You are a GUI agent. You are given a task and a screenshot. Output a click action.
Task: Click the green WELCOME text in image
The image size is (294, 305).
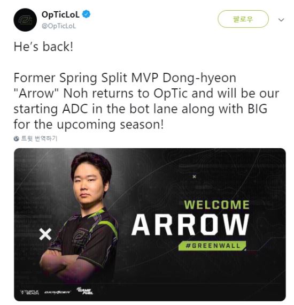tap(216, 205)
